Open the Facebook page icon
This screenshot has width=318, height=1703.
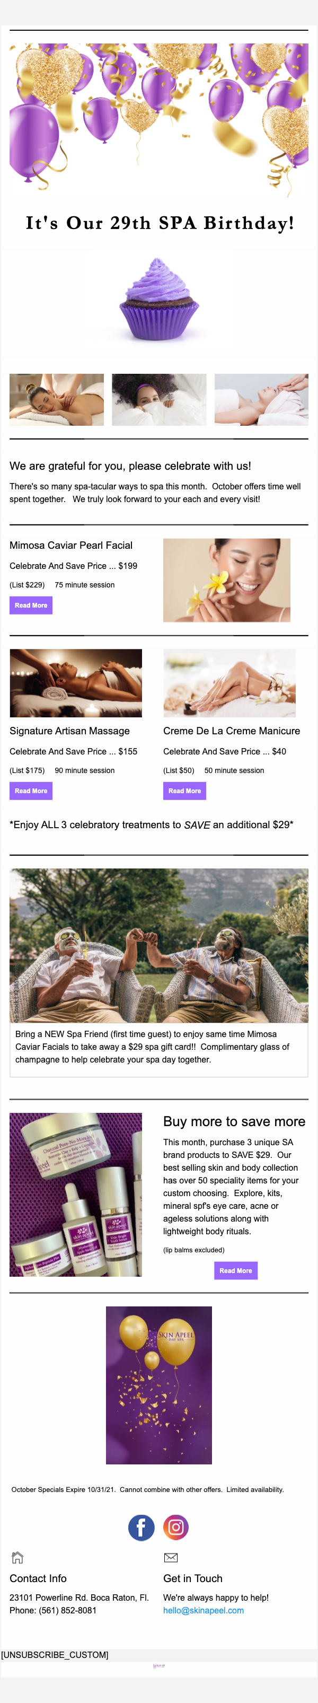pos(141,1528)
